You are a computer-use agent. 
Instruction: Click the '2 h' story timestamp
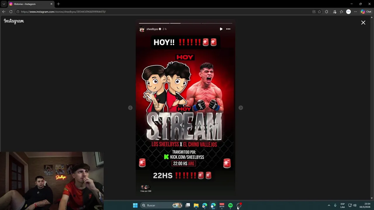pos(165,29)
